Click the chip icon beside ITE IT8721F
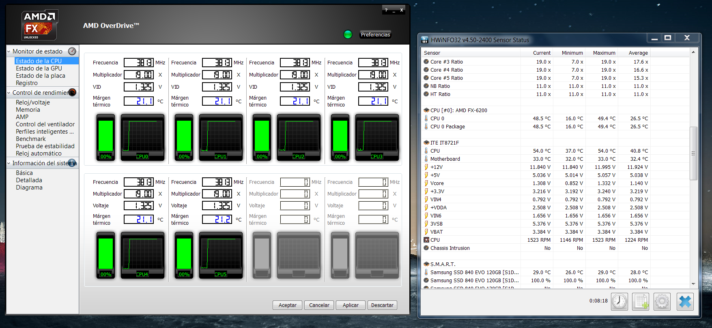The height and width of the screenshot is (328, 712). coord(426,143)
